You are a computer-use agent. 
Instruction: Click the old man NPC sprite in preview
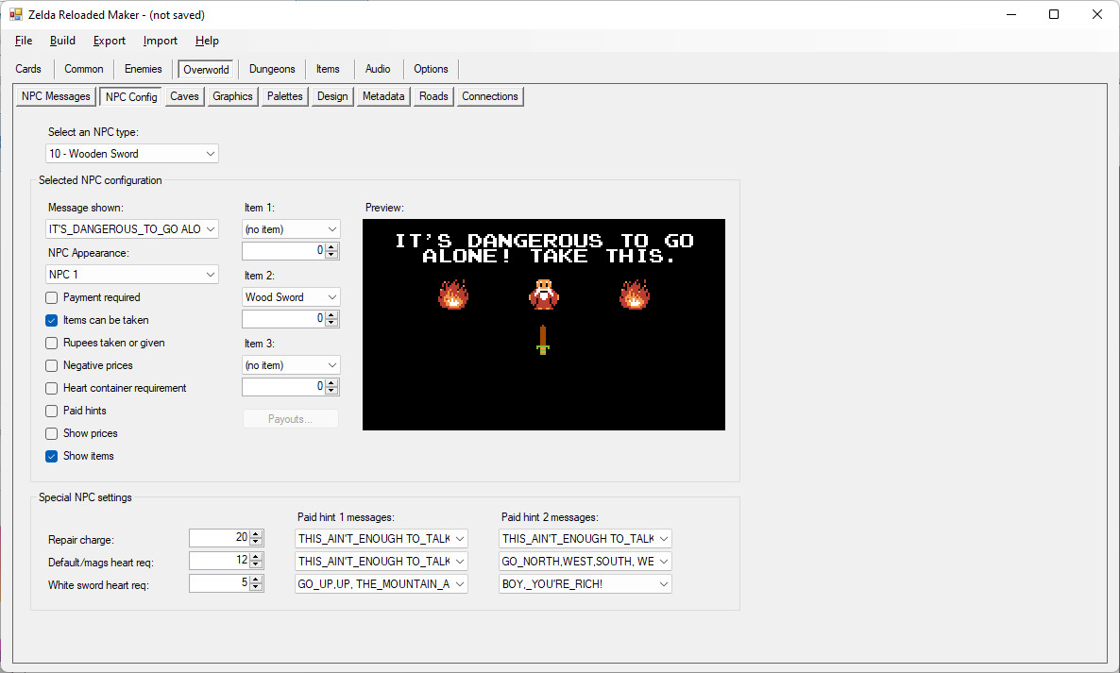[544, 294]
